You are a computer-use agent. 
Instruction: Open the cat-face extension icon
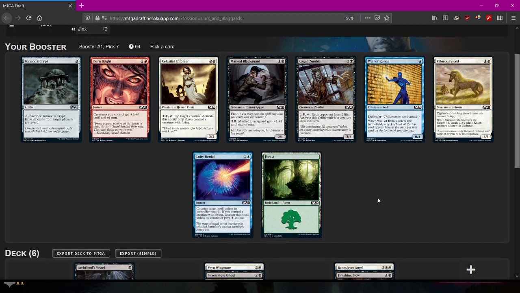(457, 18)
